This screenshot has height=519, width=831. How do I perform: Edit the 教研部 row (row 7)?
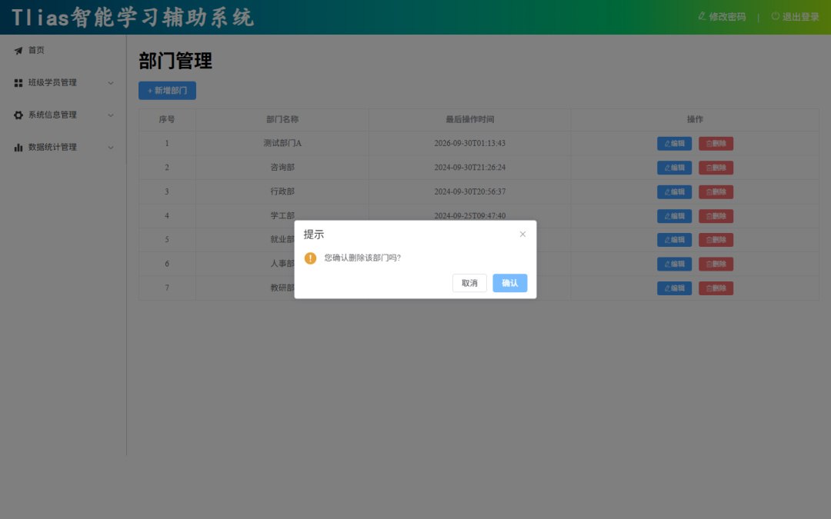coord(674,288)
